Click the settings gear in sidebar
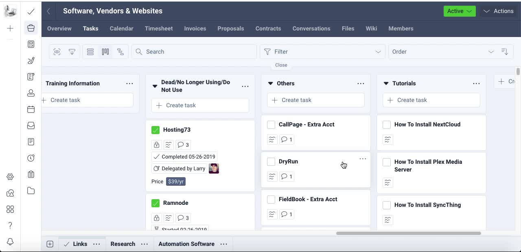The height and width of the screenshot is (252, 521). tap(10, 177)
